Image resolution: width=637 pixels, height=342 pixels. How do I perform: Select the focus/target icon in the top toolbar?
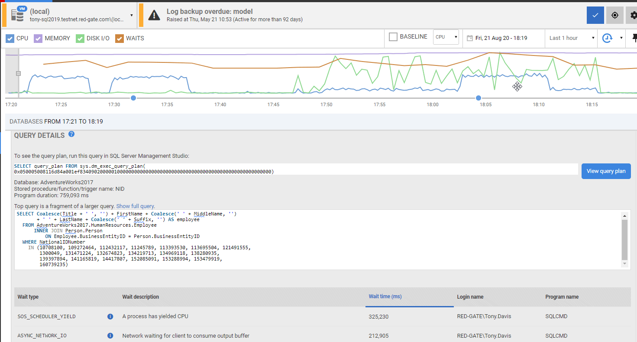pos(615,15)
